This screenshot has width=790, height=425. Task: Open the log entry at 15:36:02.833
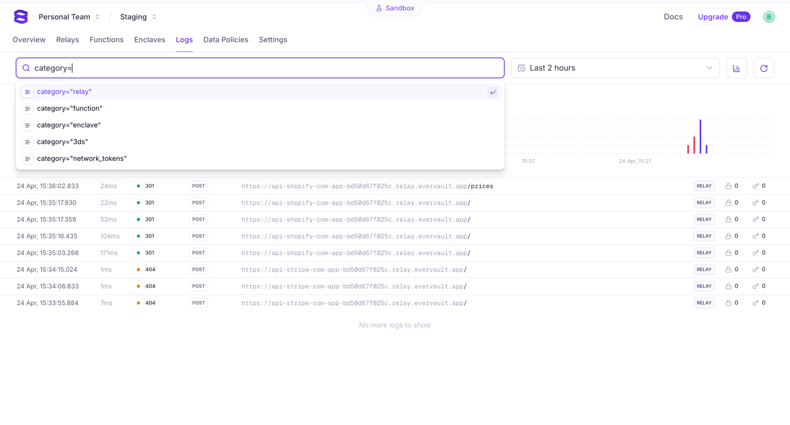pos(395,186)
